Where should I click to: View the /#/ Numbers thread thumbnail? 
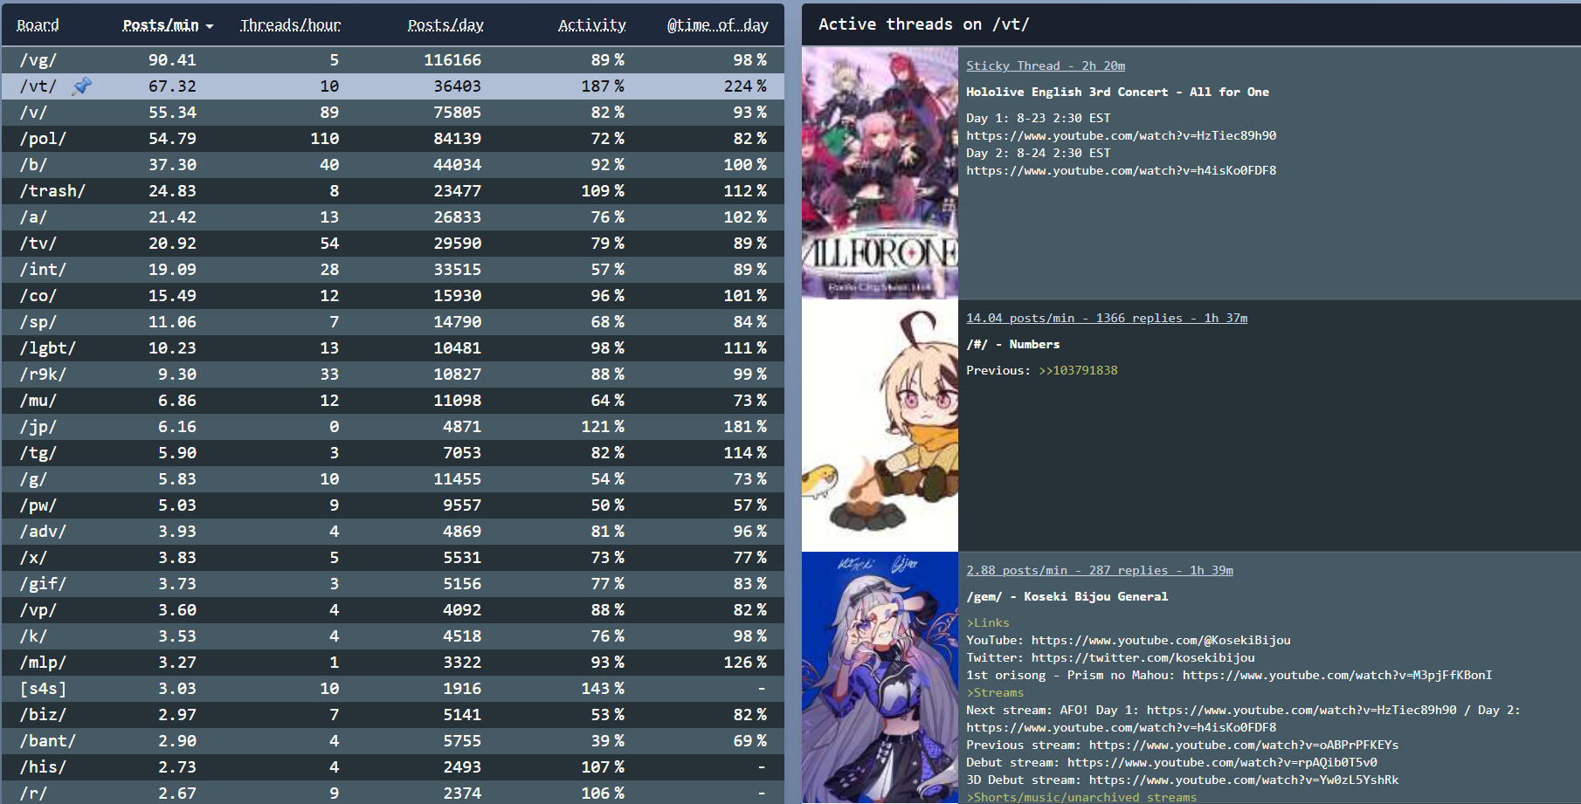pos(880,425)
